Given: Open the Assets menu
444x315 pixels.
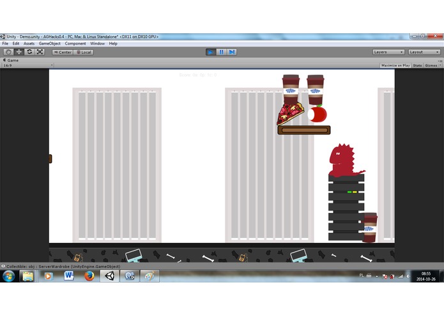Looking at the screenshot, I should coord(29,43).
